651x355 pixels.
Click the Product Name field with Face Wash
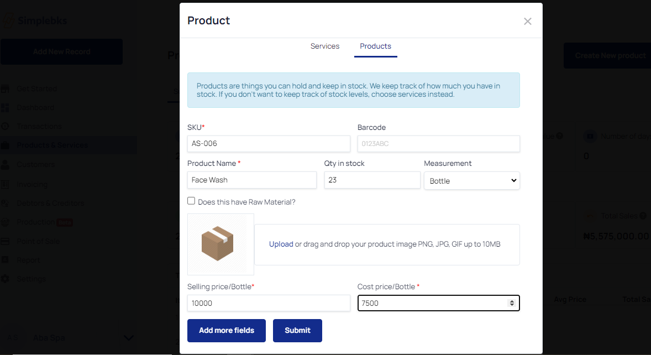pyautogui.click(x=251, y=180)
